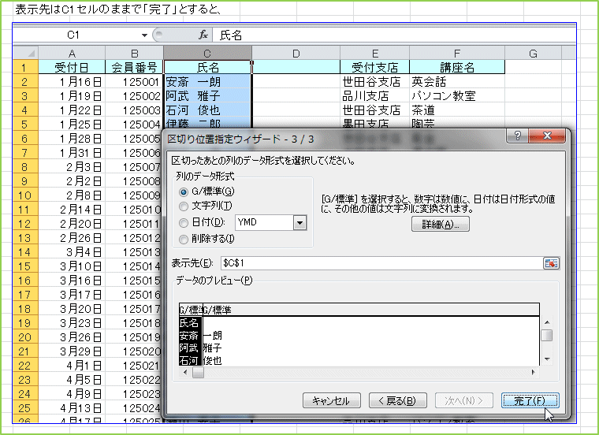The width and height of the screenshot is (599, 435).
Task: Open the Name Box dropdown arrow
Action: 144,35
